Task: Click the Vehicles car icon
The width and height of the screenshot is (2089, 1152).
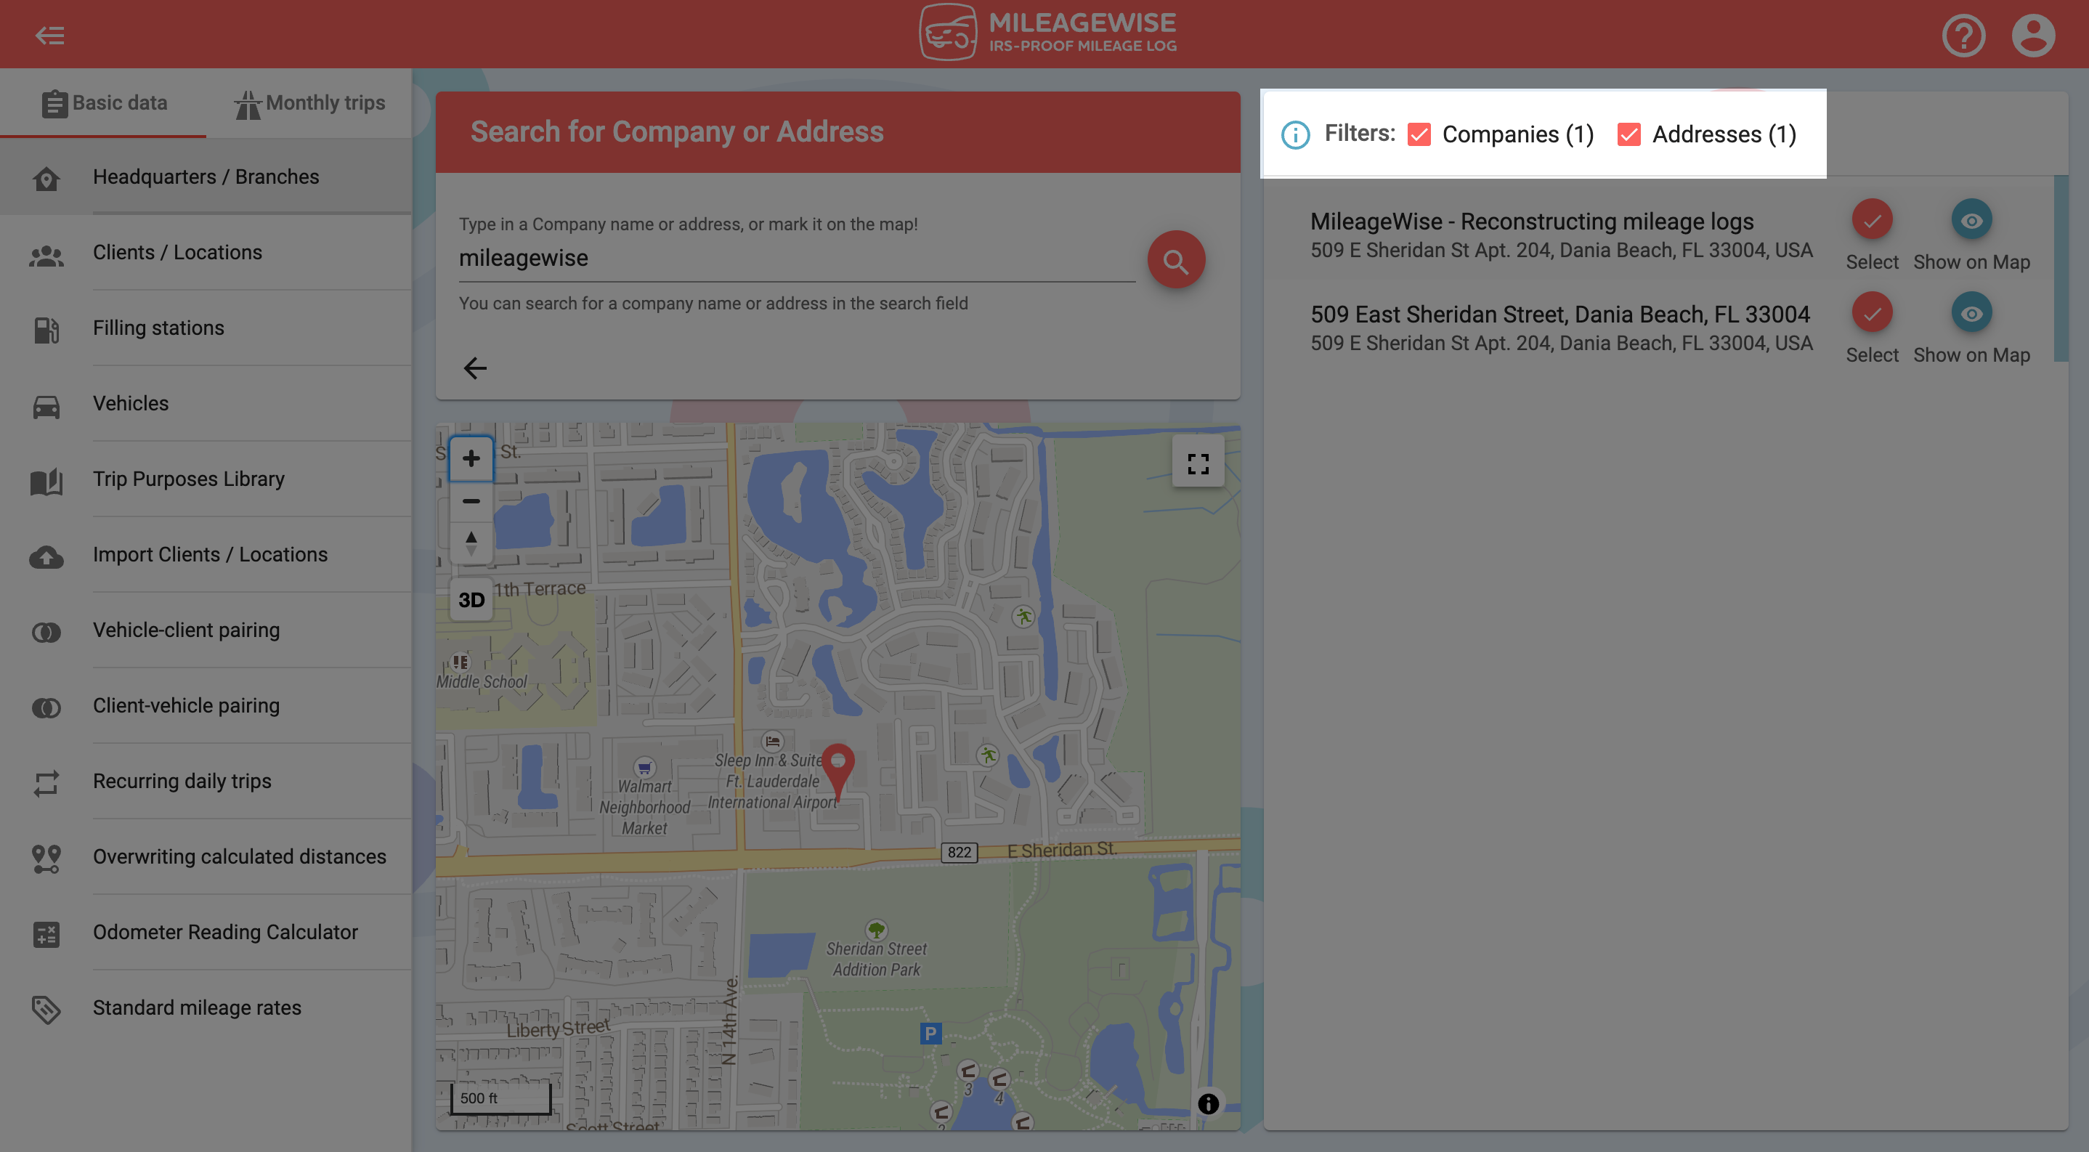Action: pyautogui.click(x=46, y=405)
